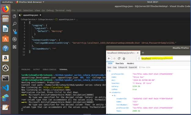This screenshot has height=115, width=191.
Task: Click Copy in the JSON viewer toolbar
Action: coord(115,67)
